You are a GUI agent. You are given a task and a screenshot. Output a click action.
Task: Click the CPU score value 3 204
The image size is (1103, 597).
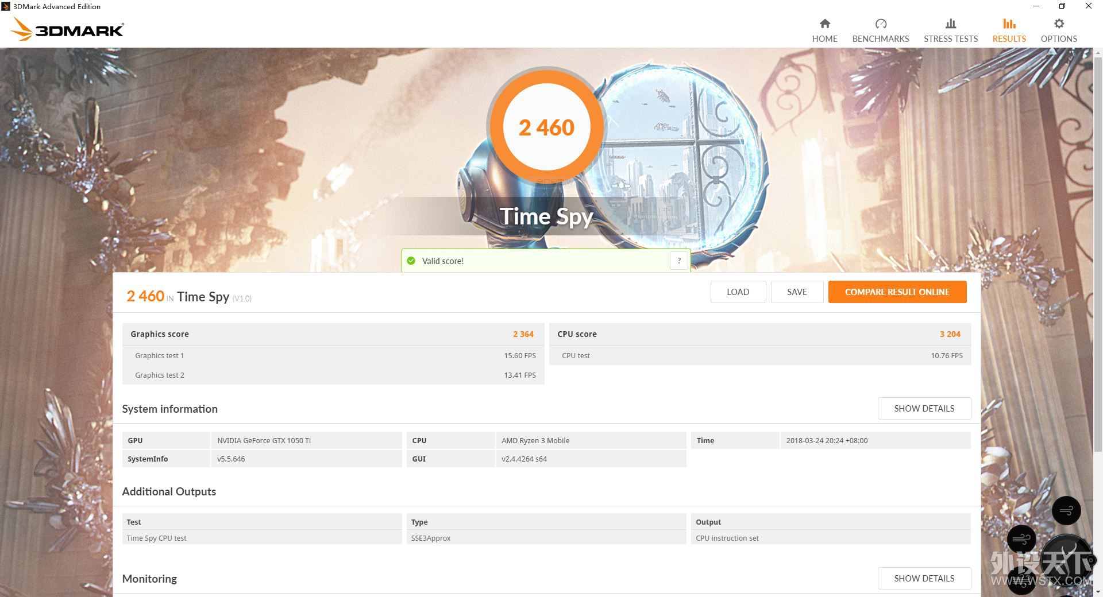[x=950, y=334]
